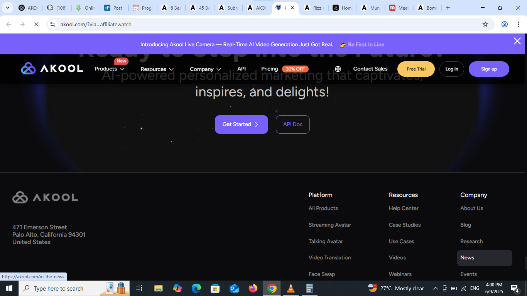Open the Chrome profile menu

click(505, 24)
